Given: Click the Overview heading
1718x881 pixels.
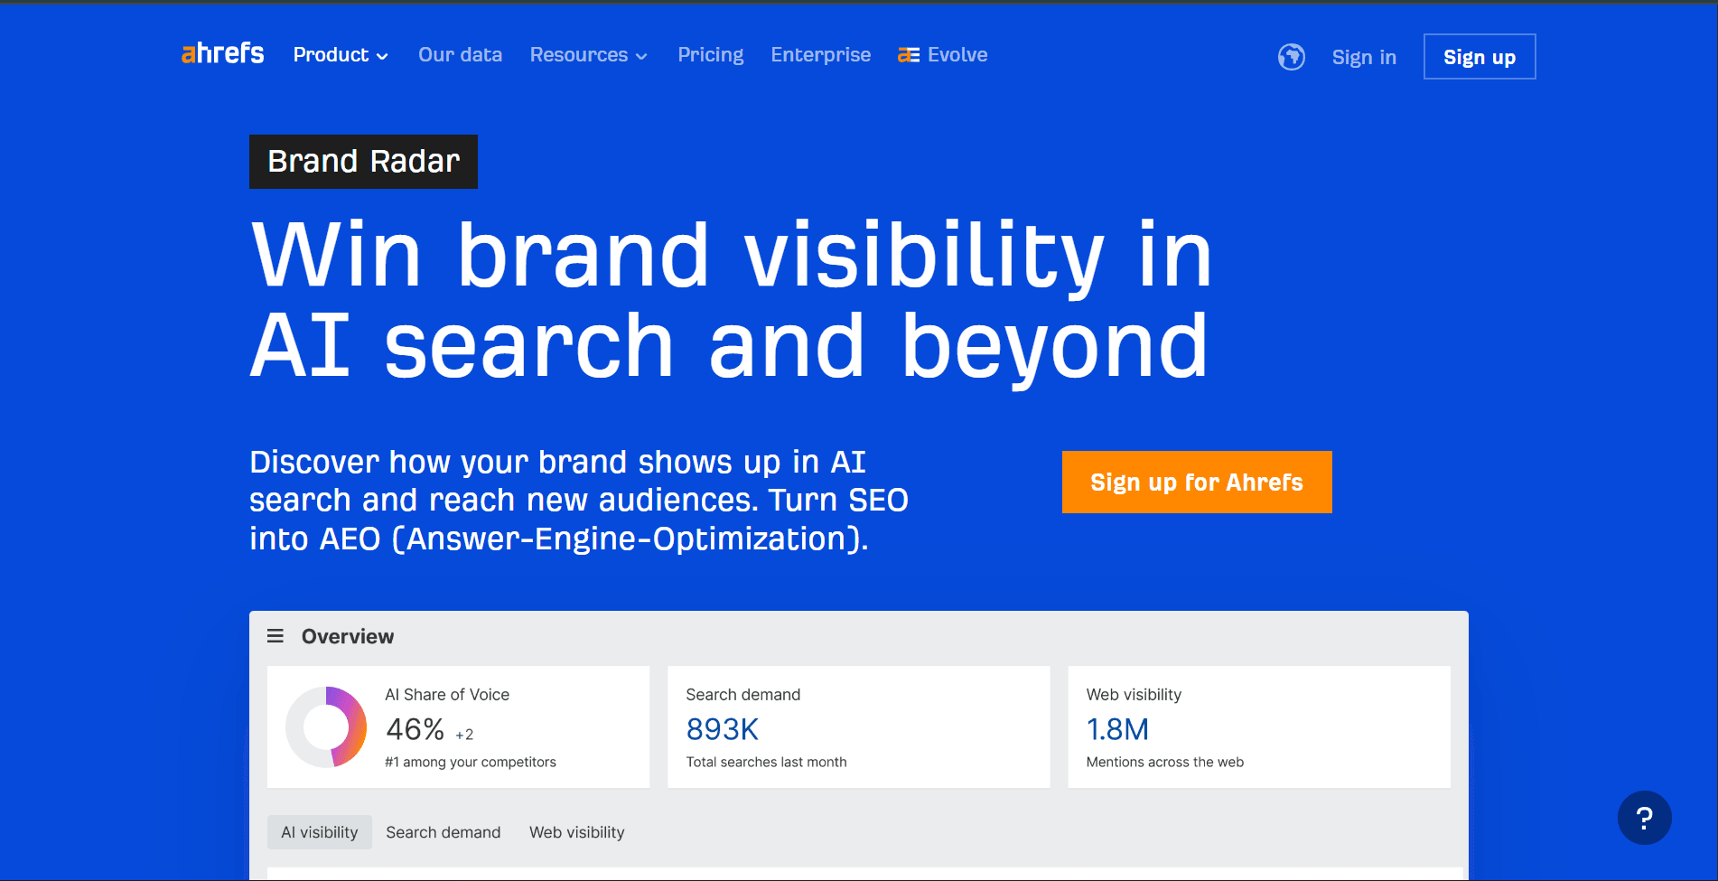Looking at the screenshot, I should click(347, 636).
